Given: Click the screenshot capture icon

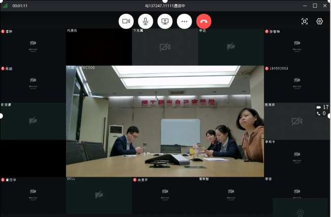Looking at the screenshot, I should [305, 21].
